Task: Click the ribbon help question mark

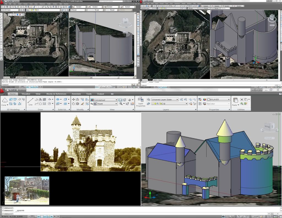Action: [280, 94]
